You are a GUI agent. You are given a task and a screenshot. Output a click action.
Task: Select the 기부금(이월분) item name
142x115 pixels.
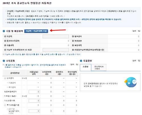click(x=10, y=96)
